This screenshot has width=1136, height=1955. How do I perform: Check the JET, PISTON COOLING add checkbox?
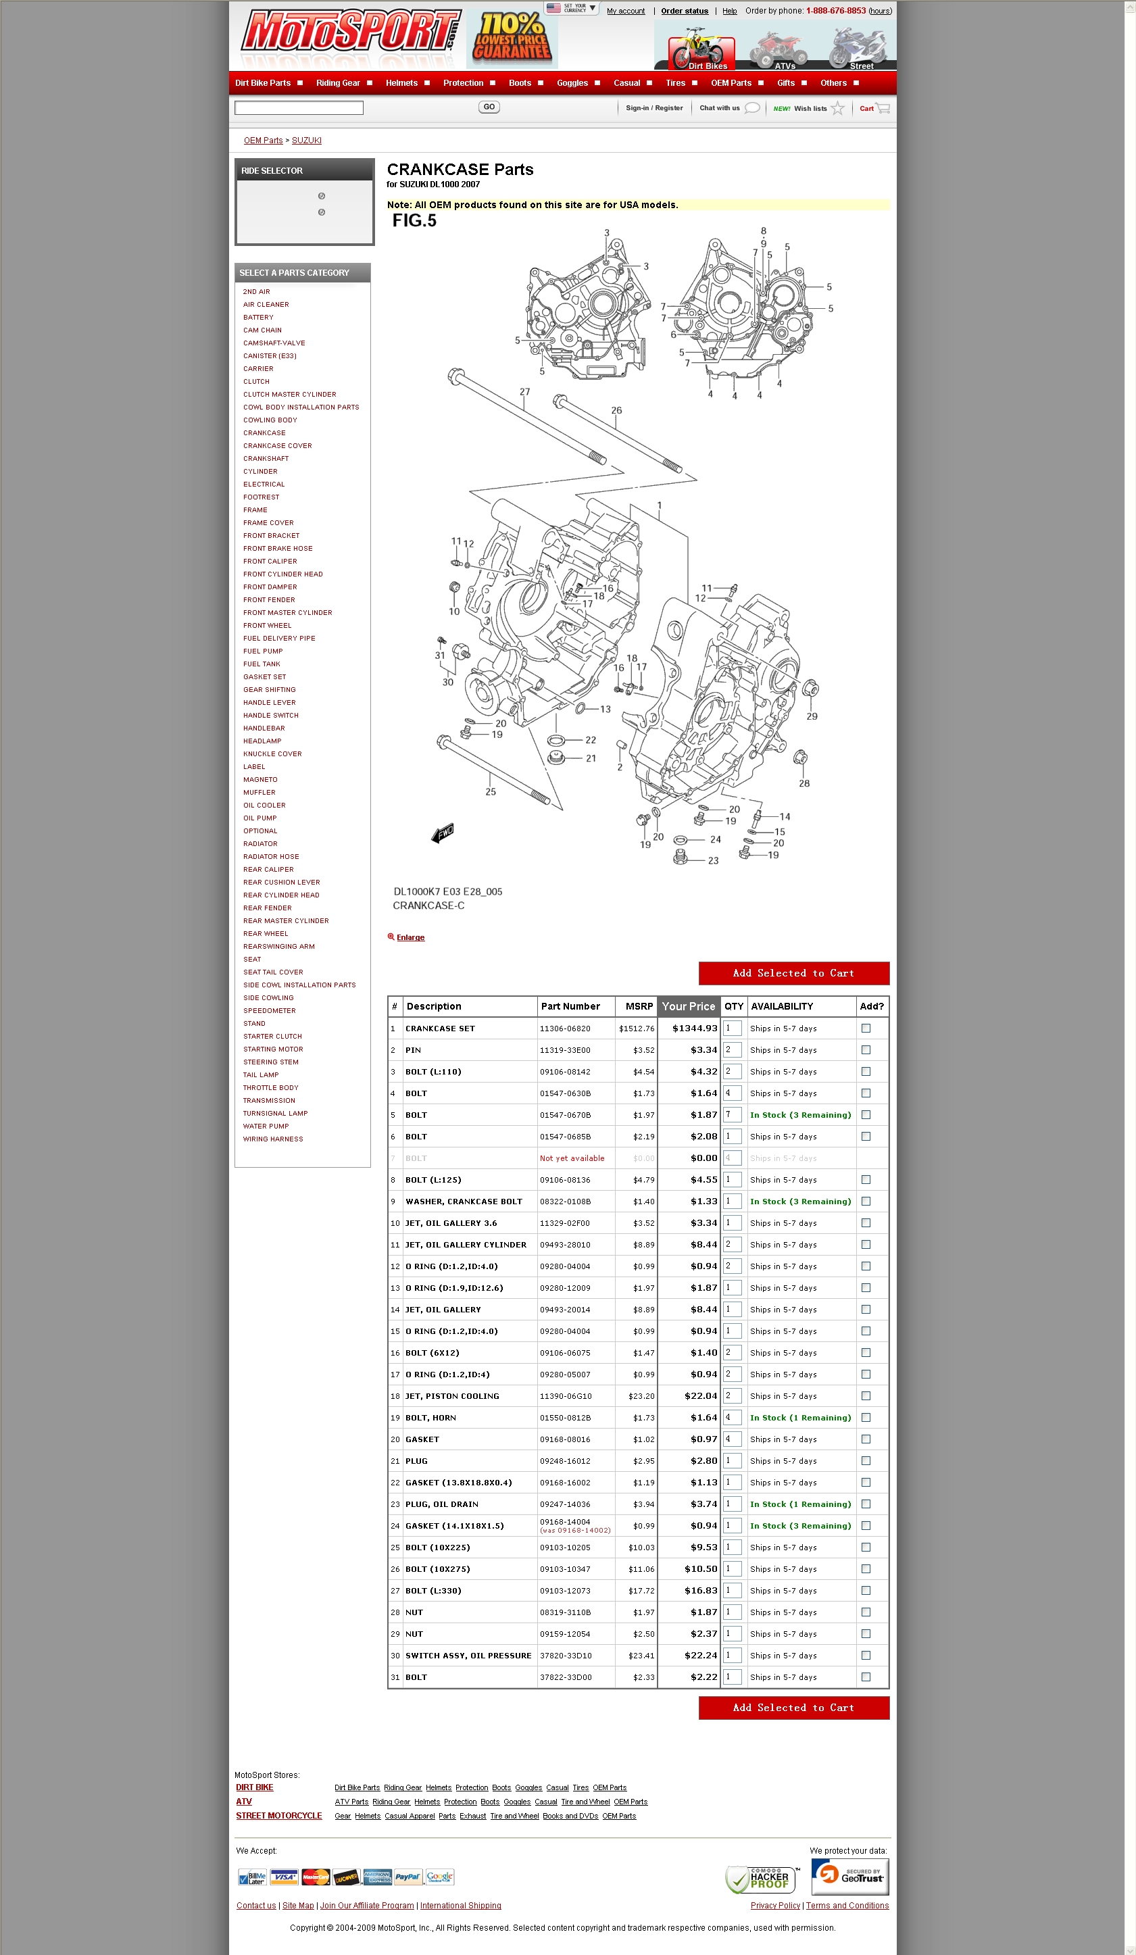[866, 1395]
